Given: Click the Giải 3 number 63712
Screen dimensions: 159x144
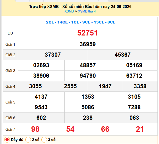Looking at the screenshot, I should pyautogui.click(x=134, y=76).
